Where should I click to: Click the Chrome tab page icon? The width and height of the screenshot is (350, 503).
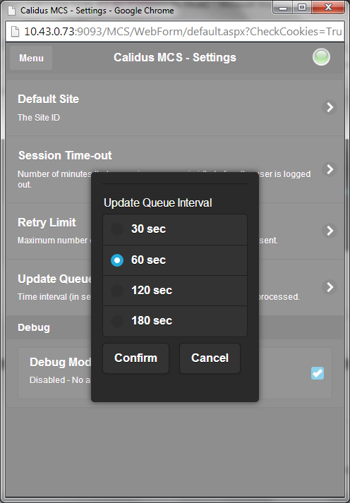click(x=12, y=11)
